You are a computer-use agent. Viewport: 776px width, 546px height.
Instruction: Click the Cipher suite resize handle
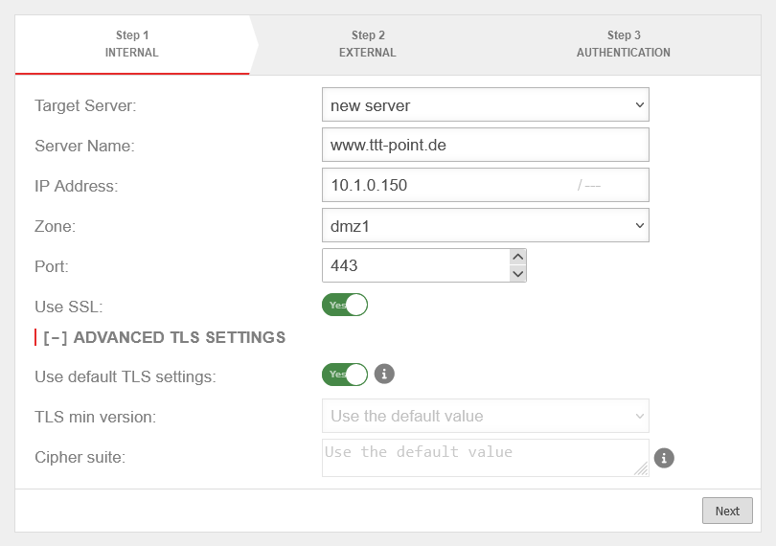[641, 468]
